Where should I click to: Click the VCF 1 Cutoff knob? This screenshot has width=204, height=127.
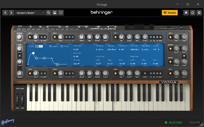(129, 37)
